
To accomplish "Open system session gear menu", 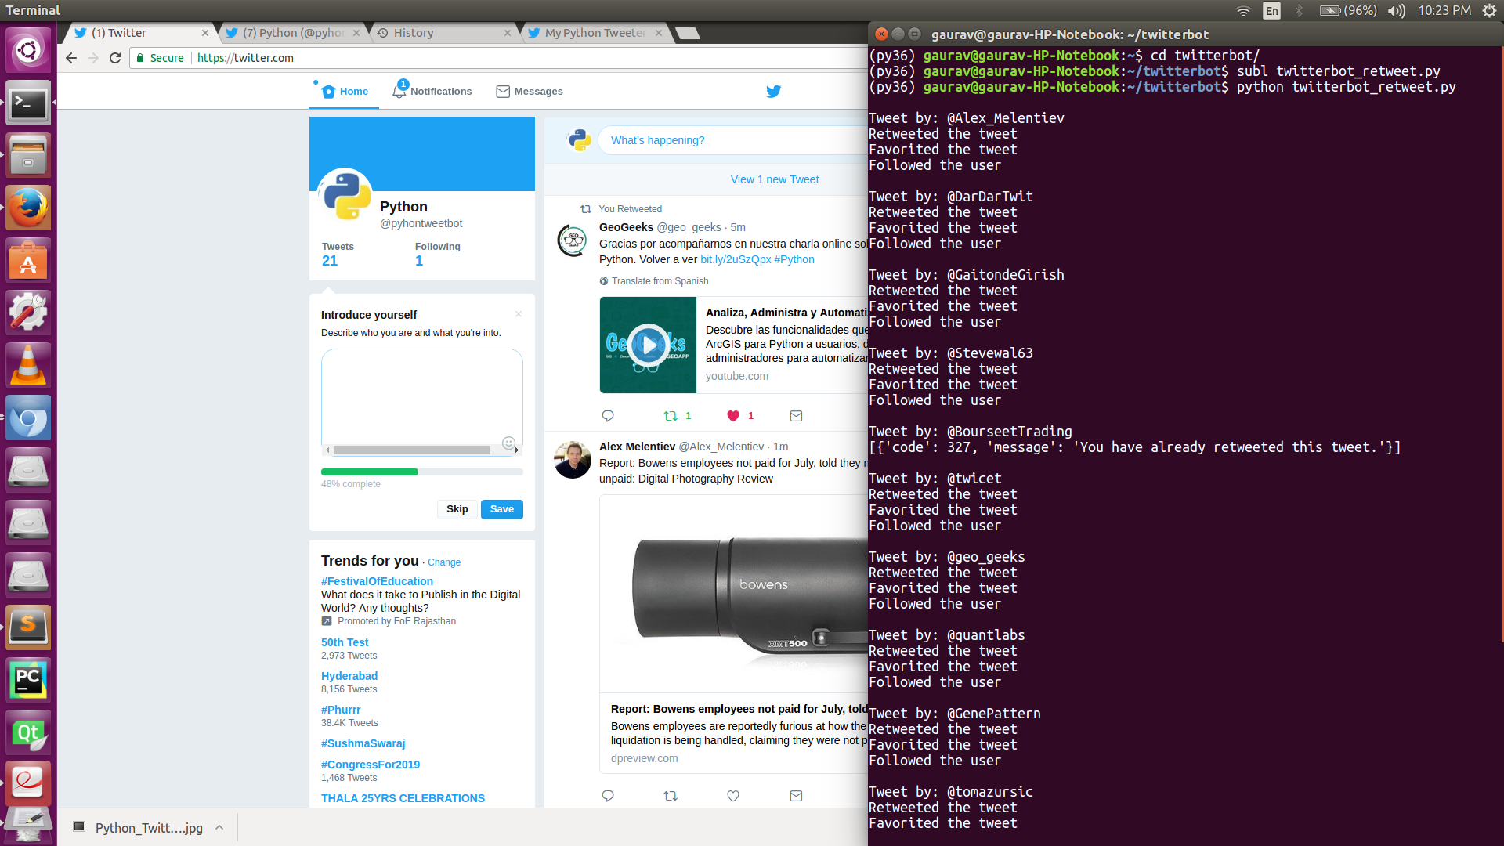I will pyautogui.click(x=1490, y=10).
